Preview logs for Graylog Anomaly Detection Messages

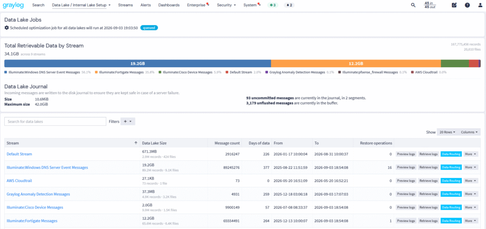click(406, 194)
